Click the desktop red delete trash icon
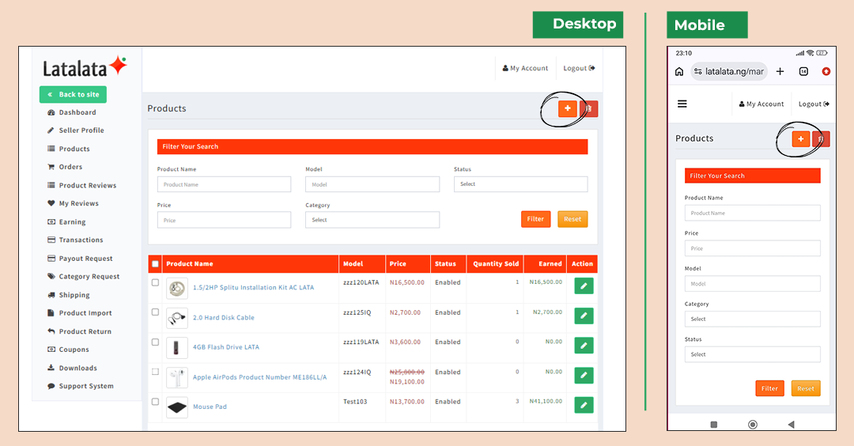 click(x=589, y=108)
